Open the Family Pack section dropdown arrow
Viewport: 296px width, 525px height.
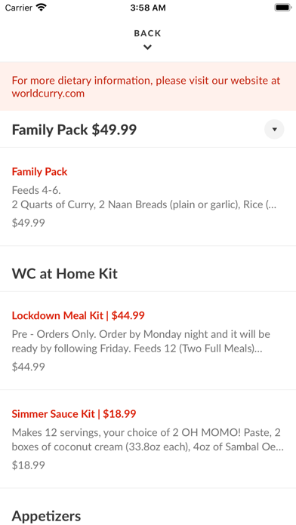click(x=274, y=129)
